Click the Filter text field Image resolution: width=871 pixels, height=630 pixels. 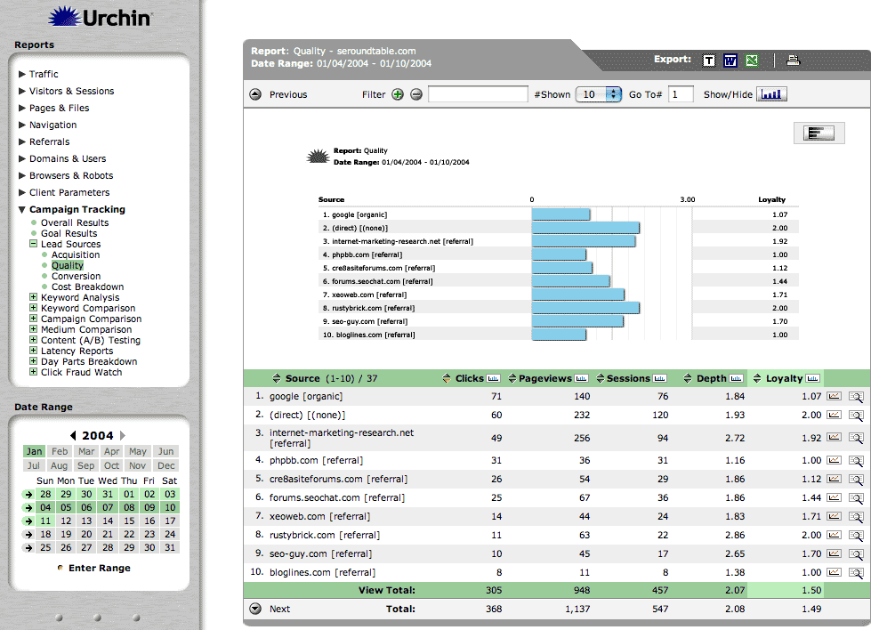pyautogui.click(x=478, y=94)
